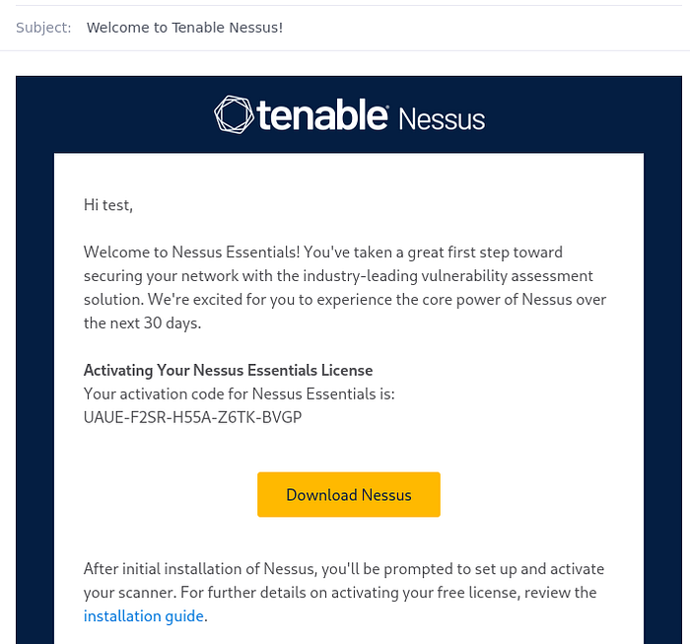690x644 pixels.
Task: Click the yellow Download Nessus button
Action: pos(349,494)
